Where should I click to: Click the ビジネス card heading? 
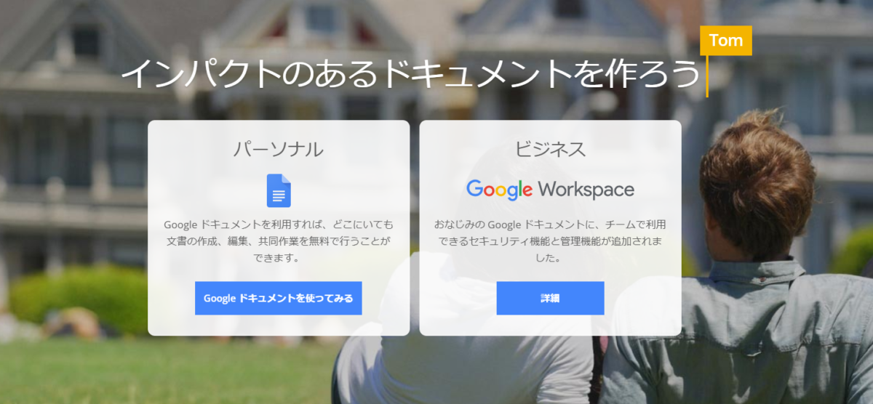pos(551,150)
